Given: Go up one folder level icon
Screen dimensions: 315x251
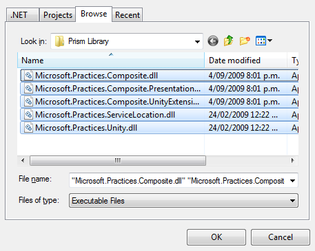Looking at the screenshot, I should (x=228, y=41).
